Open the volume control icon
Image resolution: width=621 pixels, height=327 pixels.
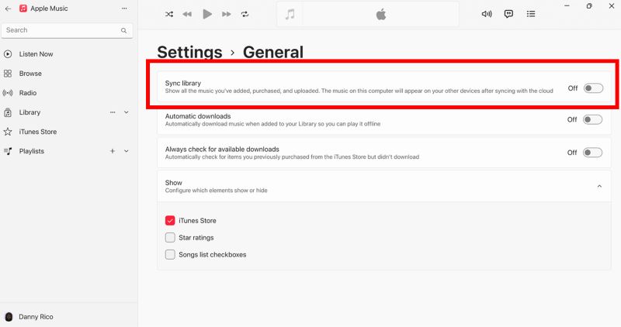[x=487, y=14]
